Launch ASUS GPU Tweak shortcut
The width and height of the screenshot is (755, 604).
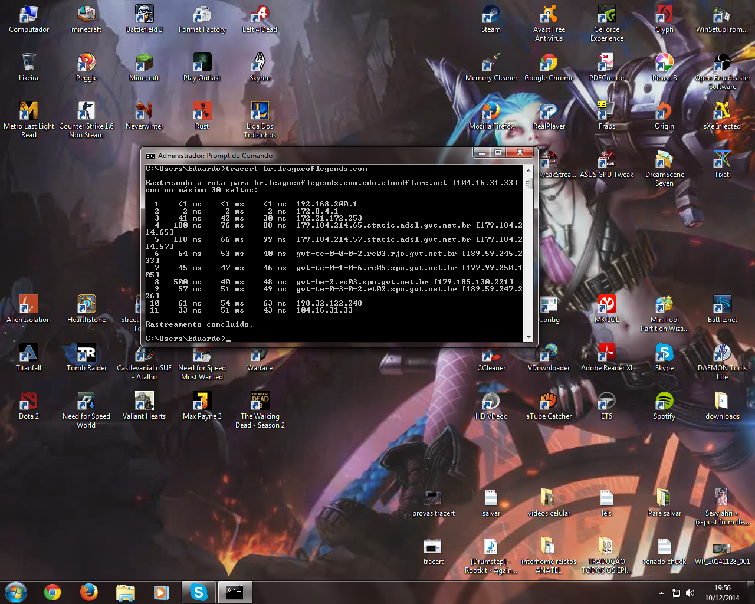pos(607,165)
